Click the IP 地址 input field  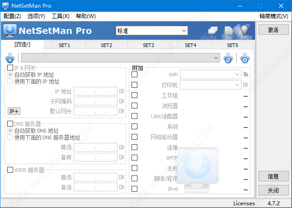click(x=95, y=91)
